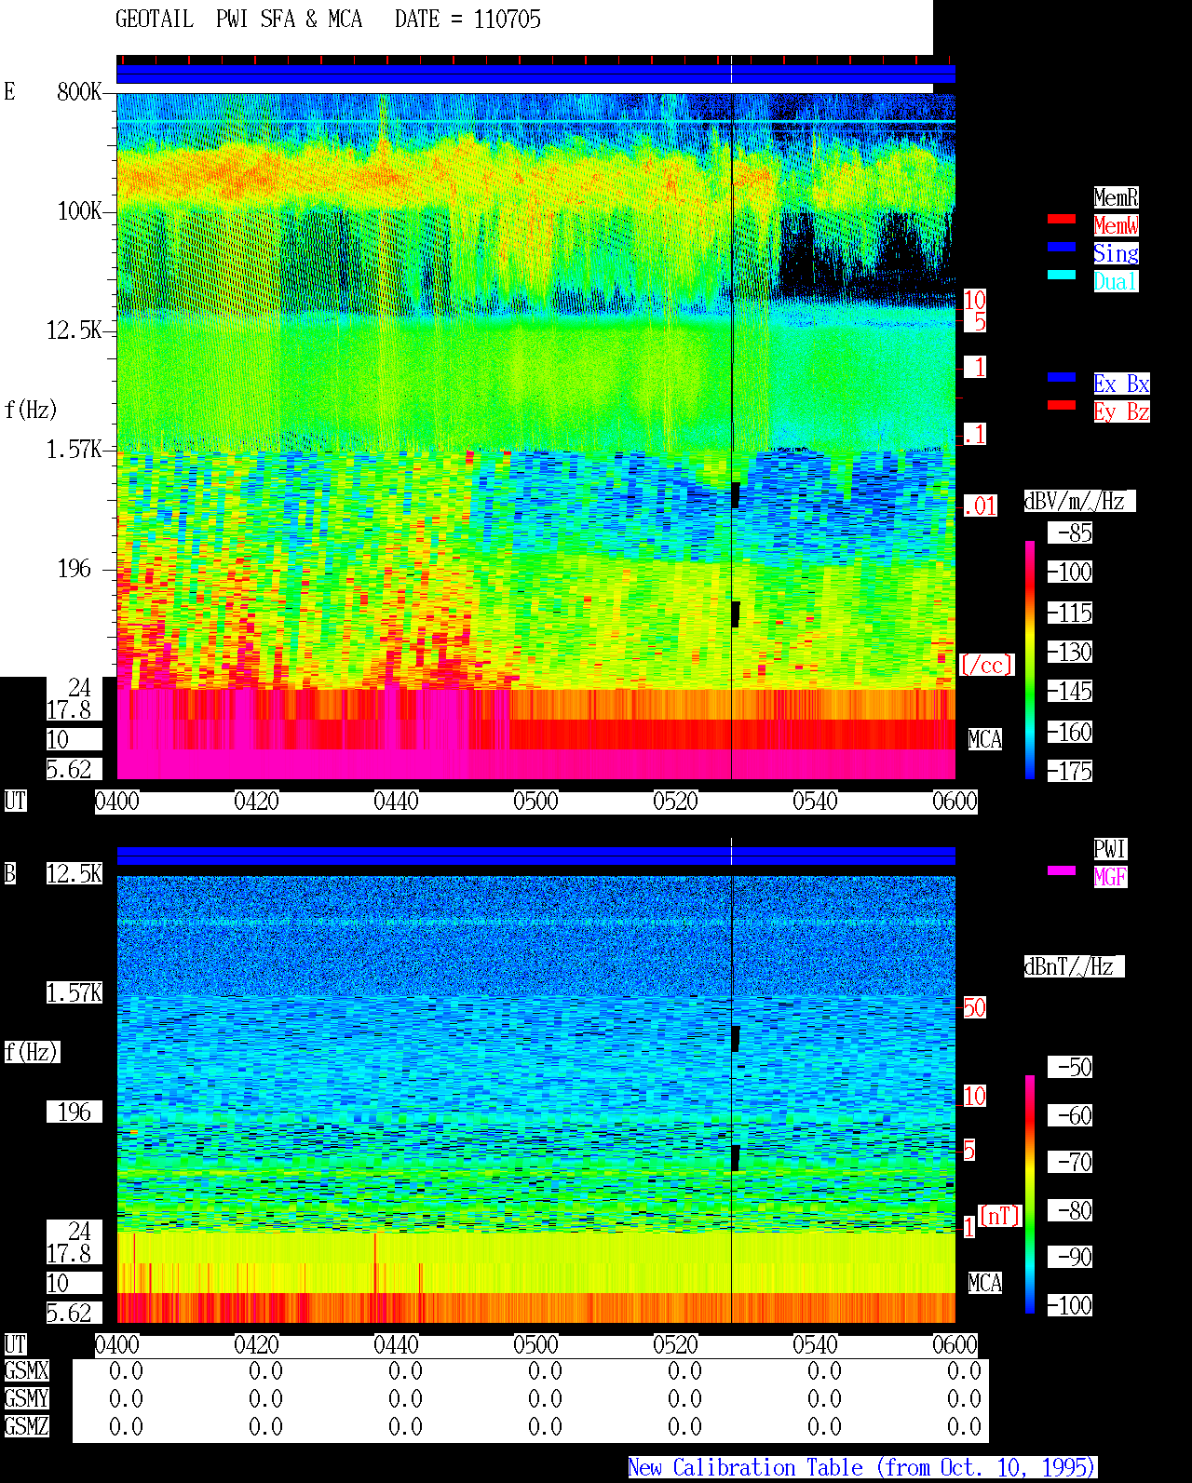This screenshot has height=1483, width=1192.
Task: Click the 12.5K label on the E panel
Action: click(x=74, y=330)
